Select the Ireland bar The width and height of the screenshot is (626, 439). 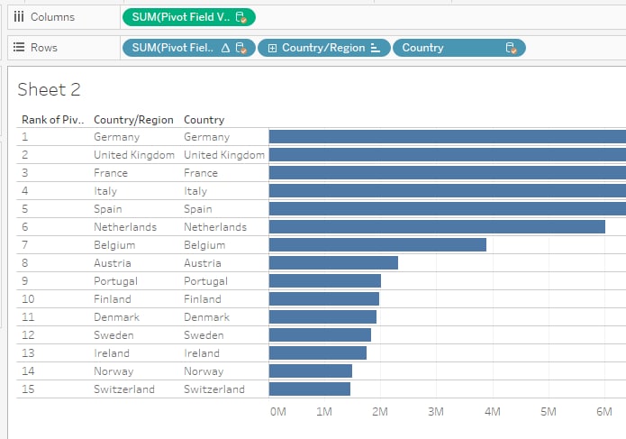[318, 352]
